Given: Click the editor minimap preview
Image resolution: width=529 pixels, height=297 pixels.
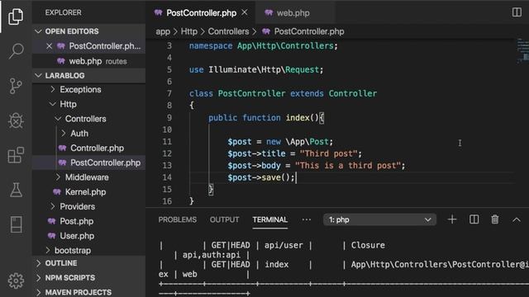Looking at the screenshot, I should coord(522,50).
